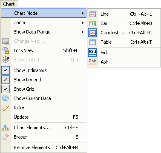
Task: Uncheck the Show Legend option
Action: click(6, 80)
